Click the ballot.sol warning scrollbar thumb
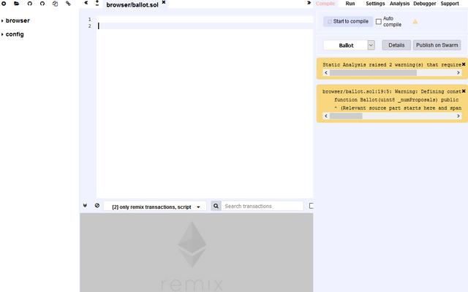 346,116
